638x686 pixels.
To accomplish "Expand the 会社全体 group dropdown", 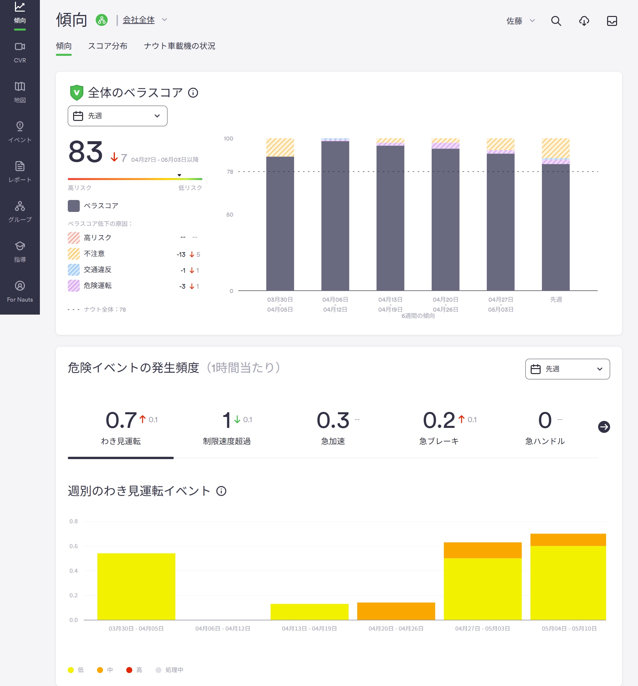I will coord(145,20).
